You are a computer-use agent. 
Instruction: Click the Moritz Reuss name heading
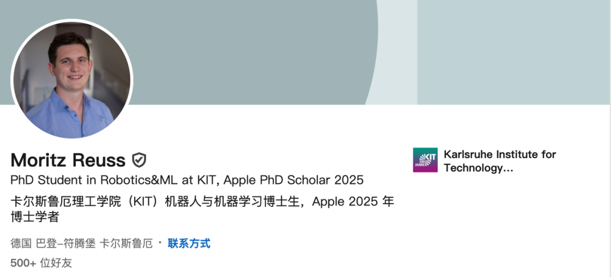68,161
